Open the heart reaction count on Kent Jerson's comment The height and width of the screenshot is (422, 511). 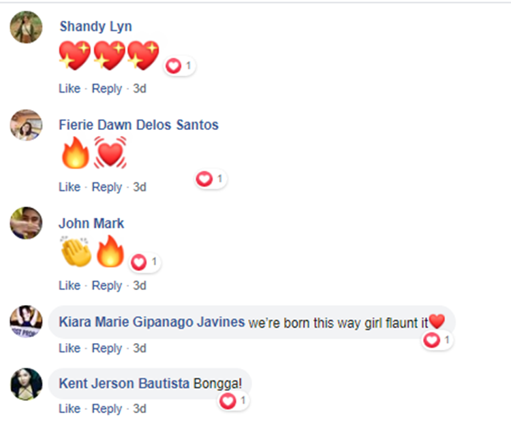pyautogui.click(x=233, y=401)
